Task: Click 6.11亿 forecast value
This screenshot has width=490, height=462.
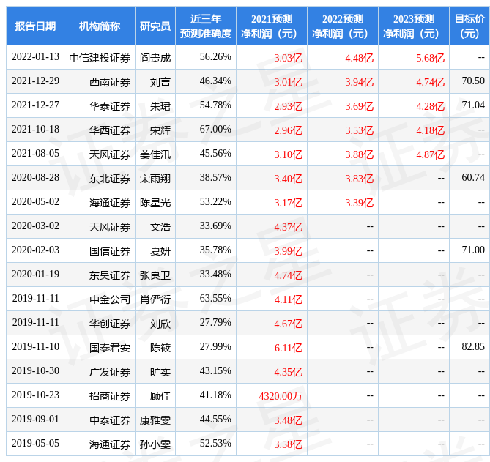Action: [288, 348]
